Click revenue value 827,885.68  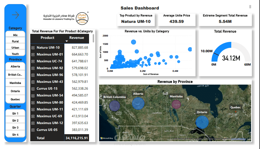point(80,47)
